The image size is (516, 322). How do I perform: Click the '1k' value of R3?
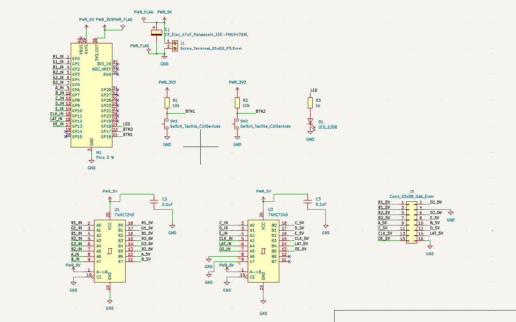318,106
